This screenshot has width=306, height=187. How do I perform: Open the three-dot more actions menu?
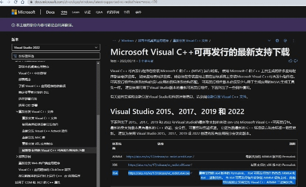tap(293, 41)
